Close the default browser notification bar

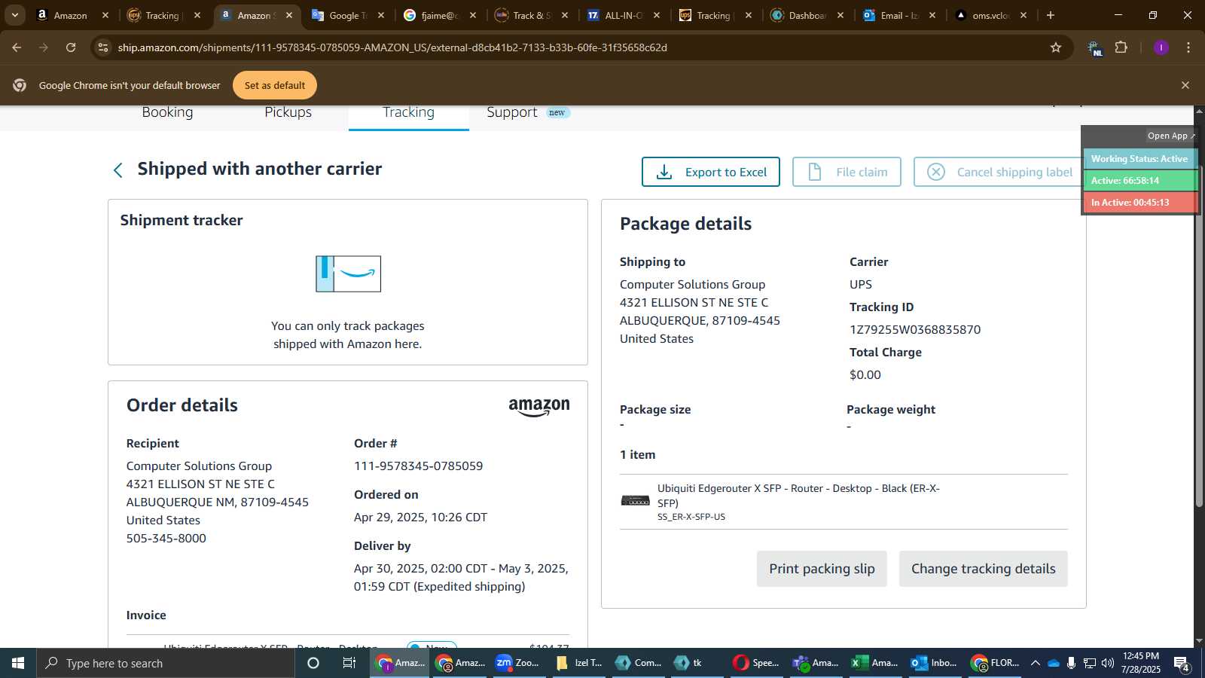[x=1185, y=85]
